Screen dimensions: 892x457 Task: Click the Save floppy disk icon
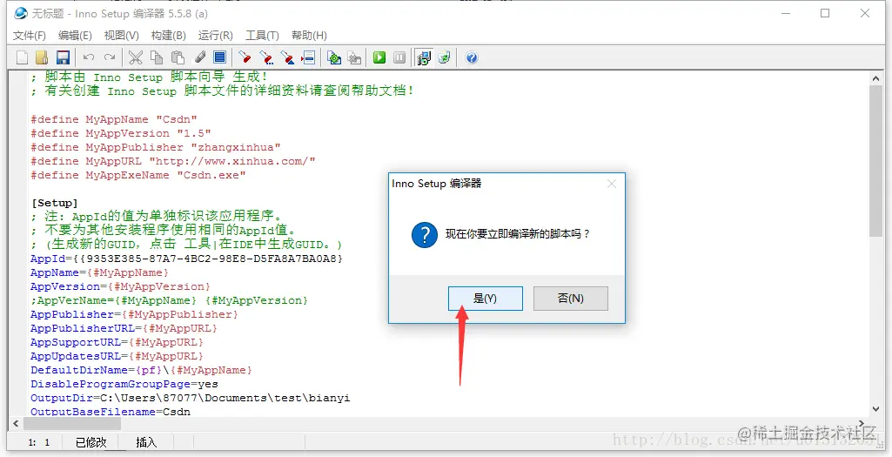63,57
